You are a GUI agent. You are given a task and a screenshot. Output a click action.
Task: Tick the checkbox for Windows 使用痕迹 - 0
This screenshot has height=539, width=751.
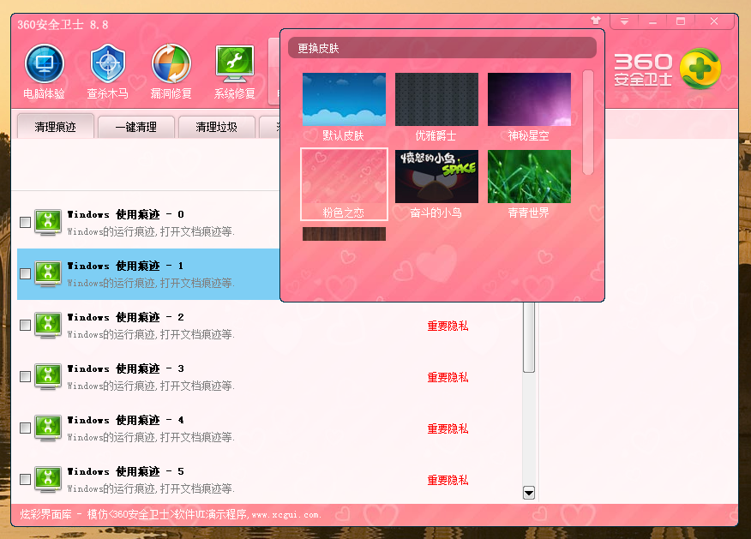[26, 222]
